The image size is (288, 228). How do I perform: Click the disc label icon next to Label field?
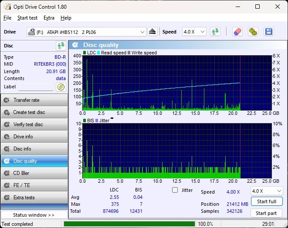click(x=61, y=87)
